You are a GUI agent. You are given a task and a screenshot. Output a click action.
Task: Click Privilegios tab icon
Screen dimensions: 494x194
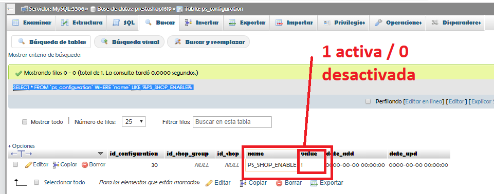click(326, 23)
